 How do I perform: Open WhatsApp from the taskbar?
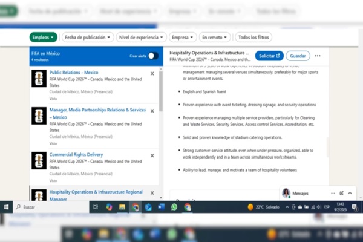point(174,207)
